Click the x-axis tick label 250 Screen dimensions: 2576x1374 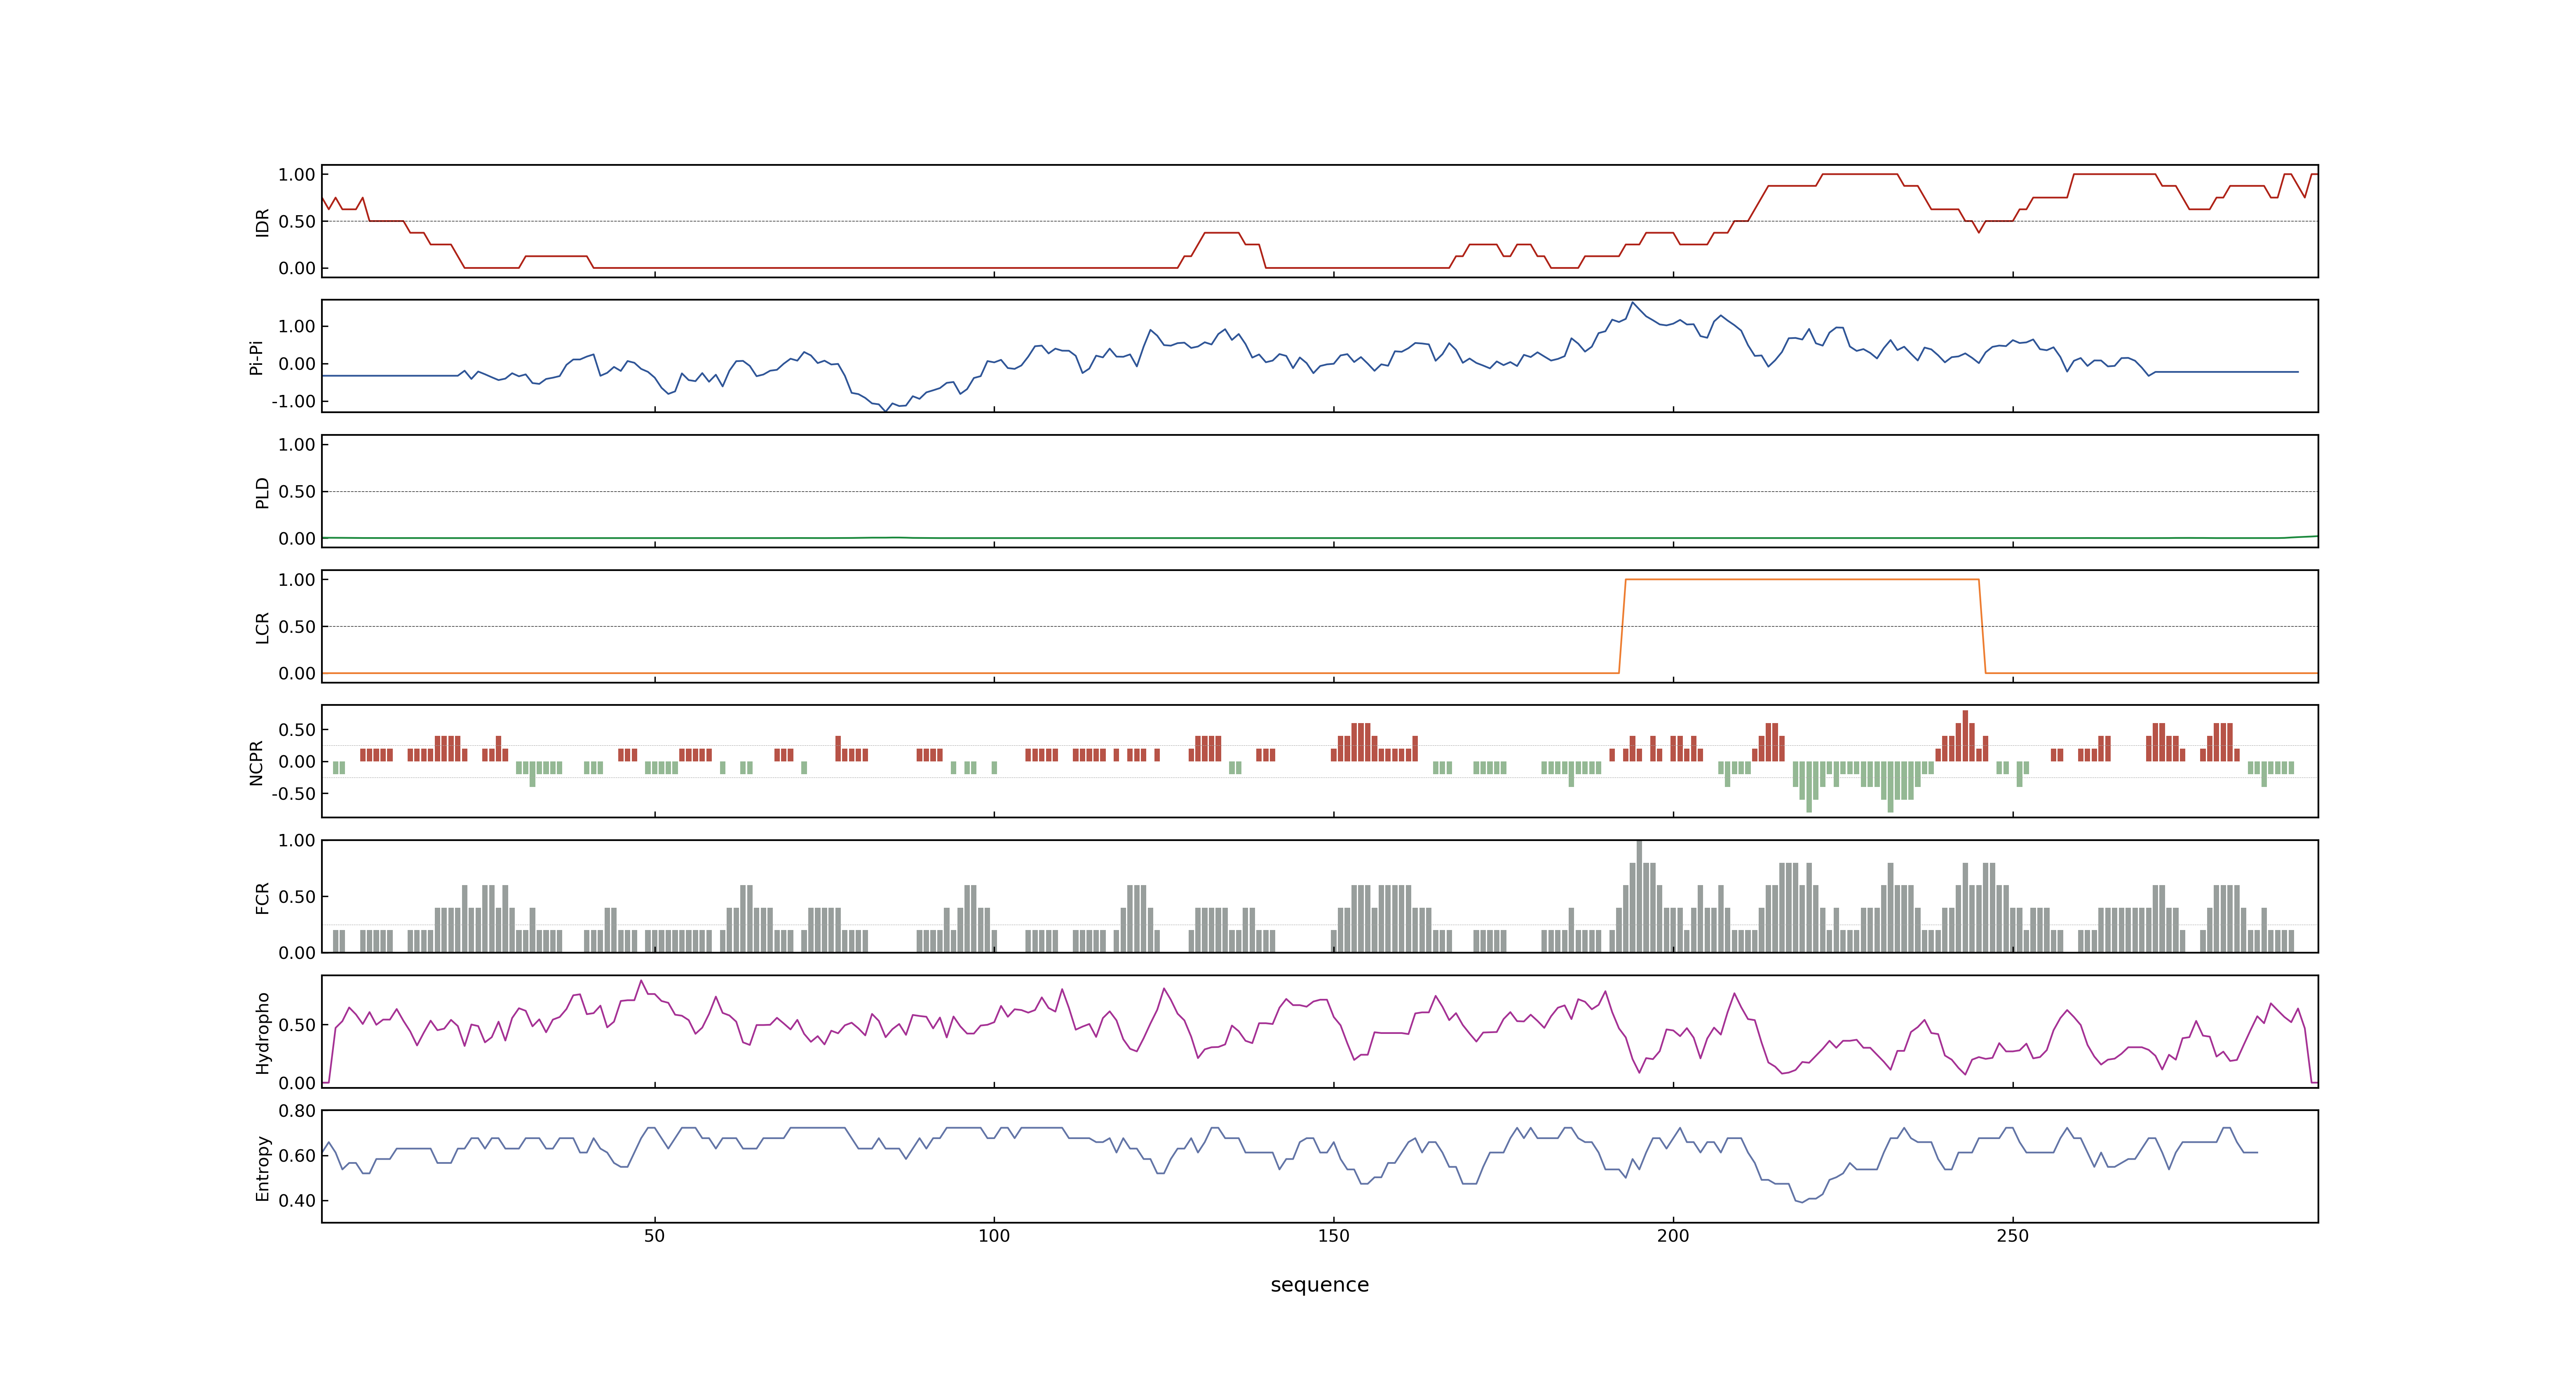pos(2012,1236)
